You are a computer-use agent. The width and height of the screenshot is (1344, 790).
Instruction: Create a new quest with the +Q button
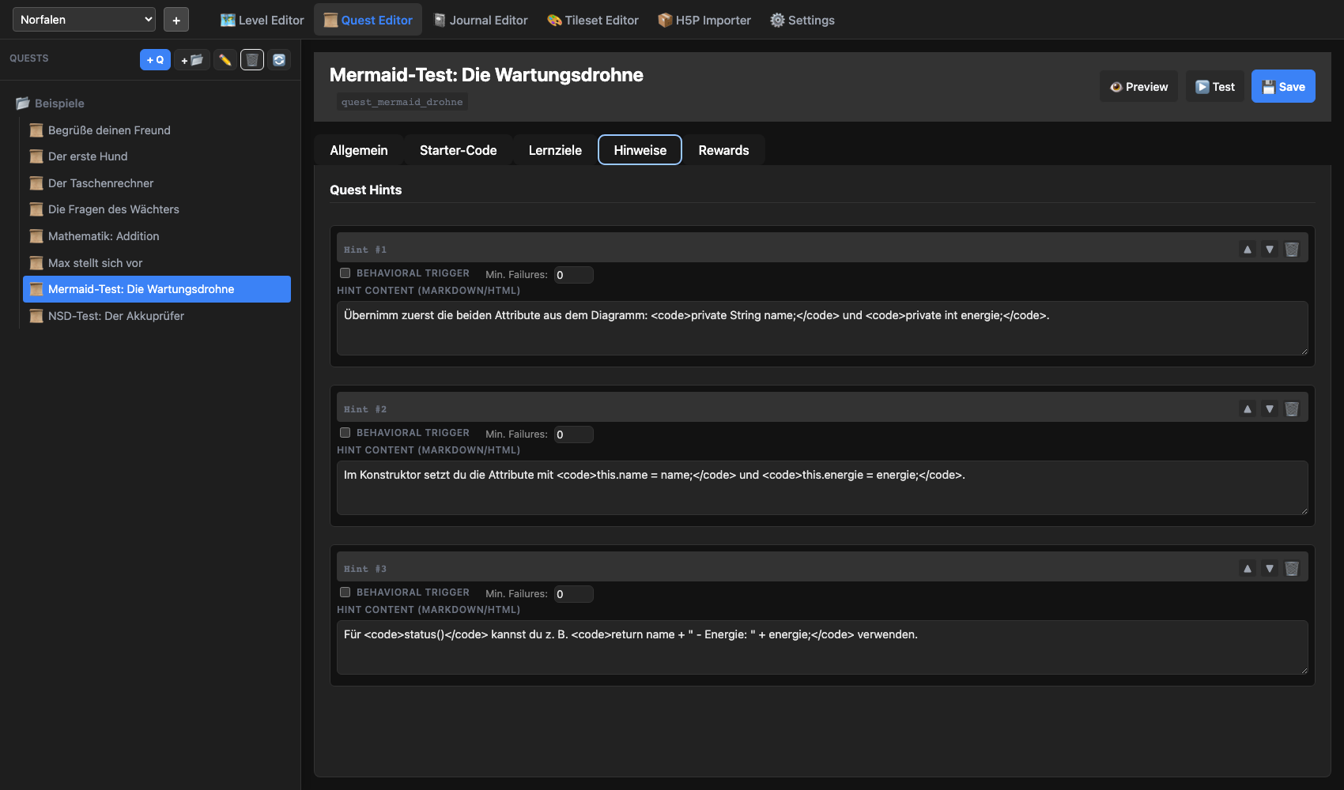pyautogui.click(x=155, y=58)
